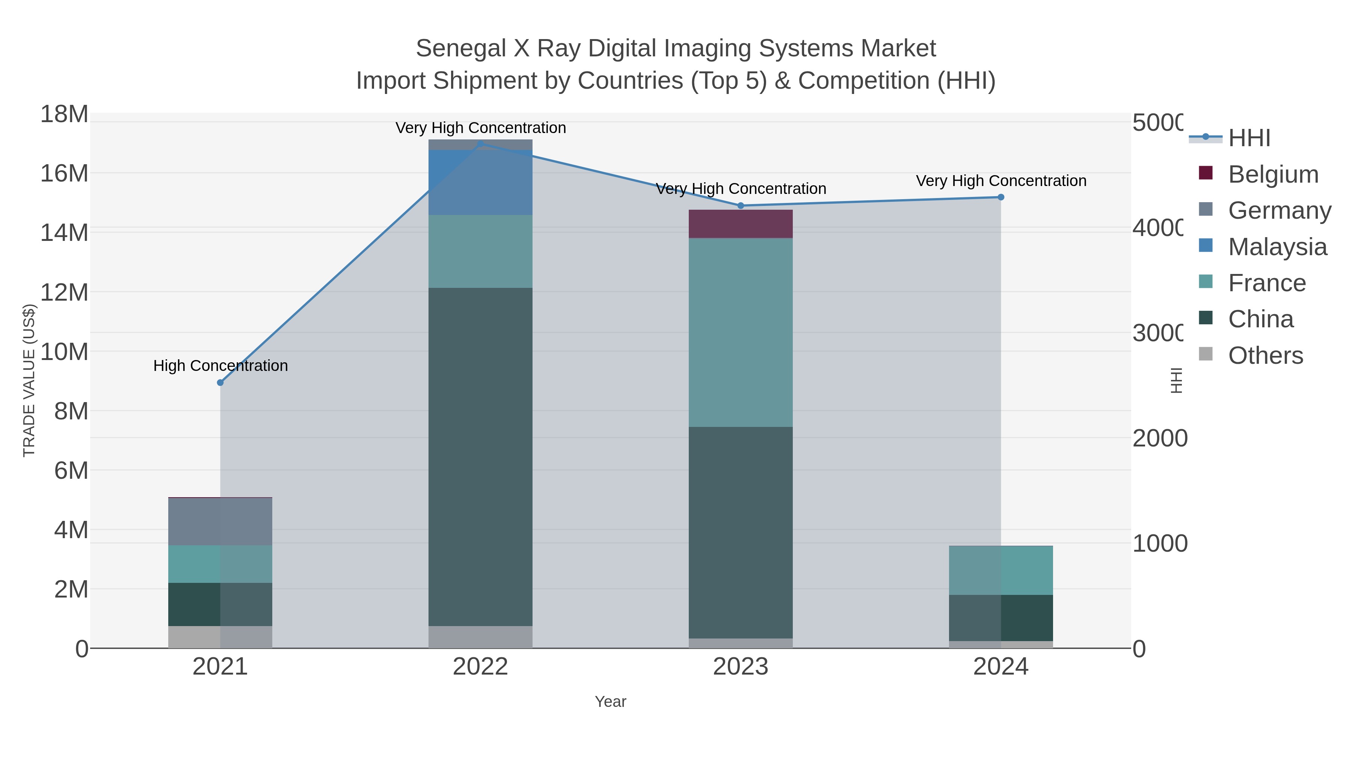Click the 2022 x-axis label
Screen dimensions: 1352x761
[480, 667]
